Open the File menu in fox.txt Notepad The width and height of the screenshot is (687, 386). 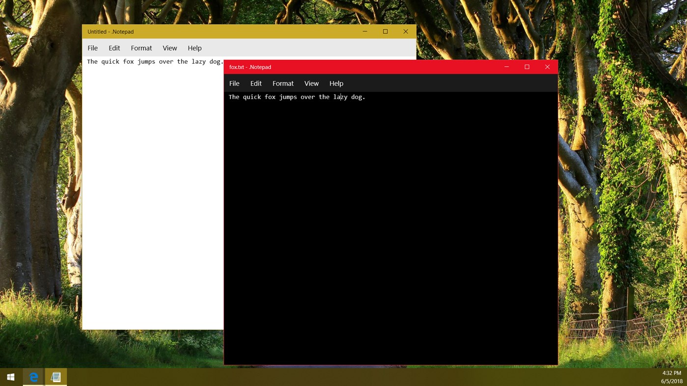tap(234, 83)
